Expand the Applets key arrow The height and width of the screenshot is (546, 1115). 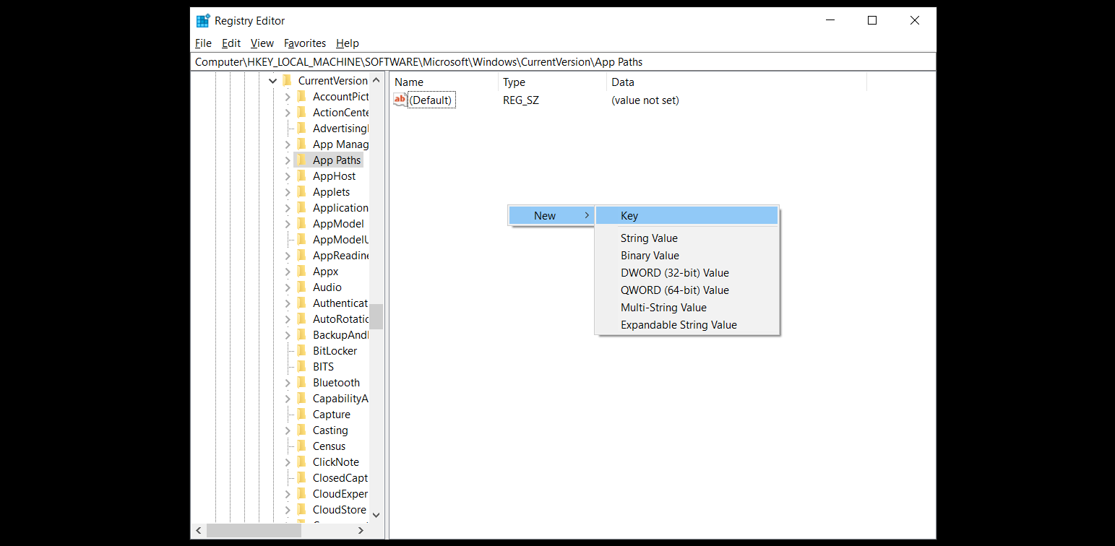pos(288,192)
